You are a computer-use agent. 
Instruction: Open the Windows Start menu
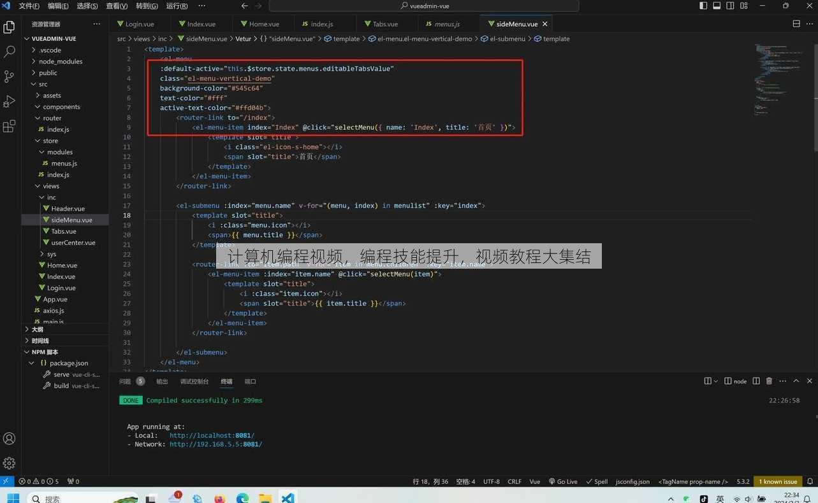13,498
